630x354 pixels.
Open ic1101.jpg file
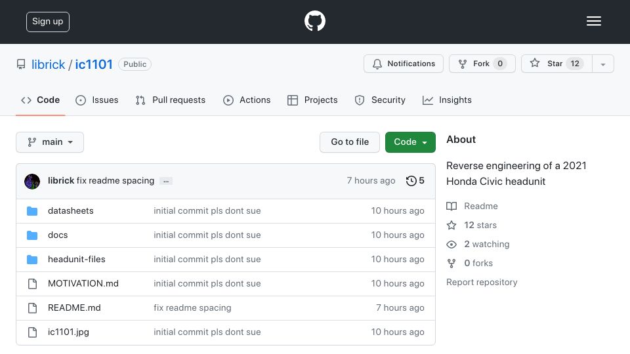coord(68,332)
